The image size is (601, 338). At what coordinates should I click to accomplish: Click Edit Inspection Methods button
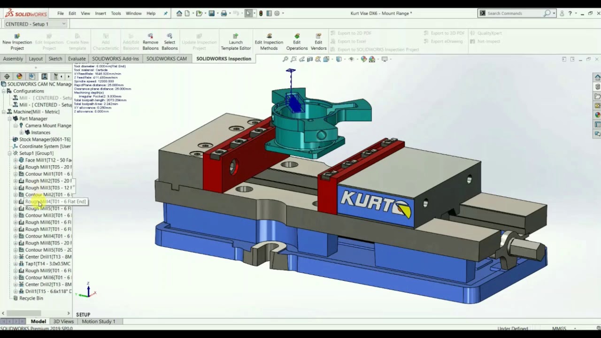pyautogui.click(x=269, y=42)
